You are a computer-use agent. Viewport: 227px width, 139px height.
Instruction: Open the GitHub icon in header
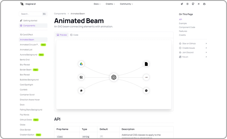click(193, 4)
